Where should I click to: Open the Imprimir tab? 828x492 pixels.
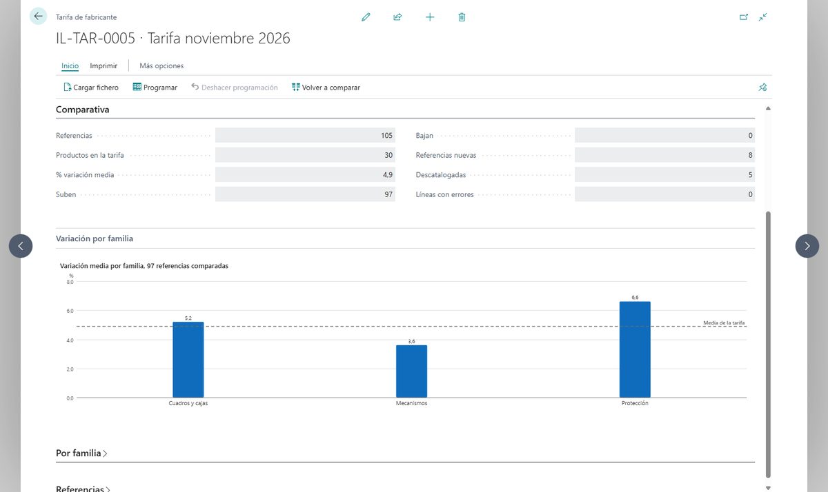pos(103,66)
